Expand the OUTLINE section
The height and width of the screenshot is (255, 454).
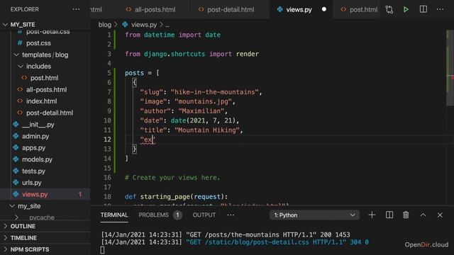(x=45, y=226)
